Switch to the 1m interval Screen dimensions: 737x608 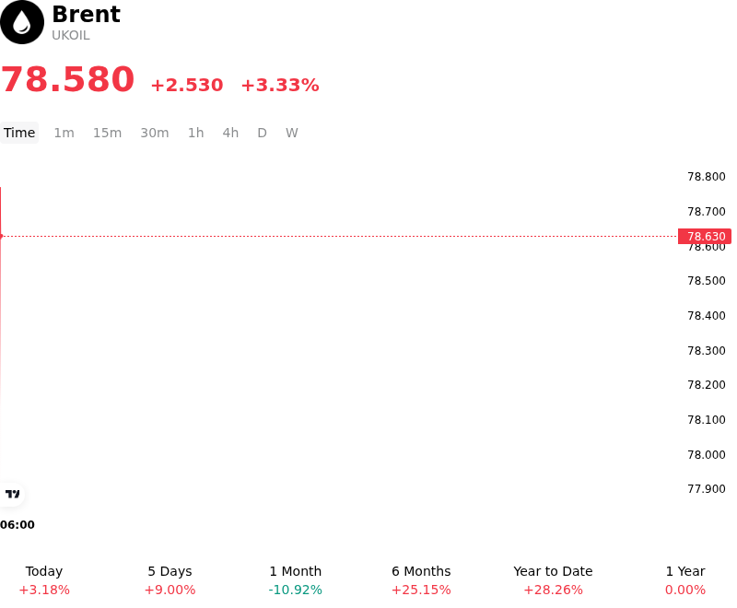tap(64, 133)
